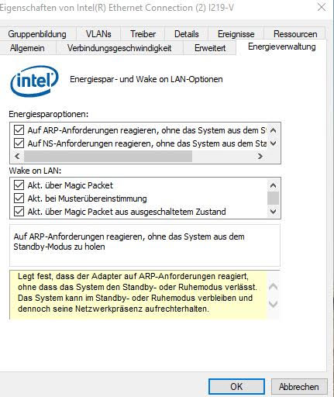Screen dimensions: 334x397
Task: Close the Eigenschaften dialog window
Action: click(322, 7)
